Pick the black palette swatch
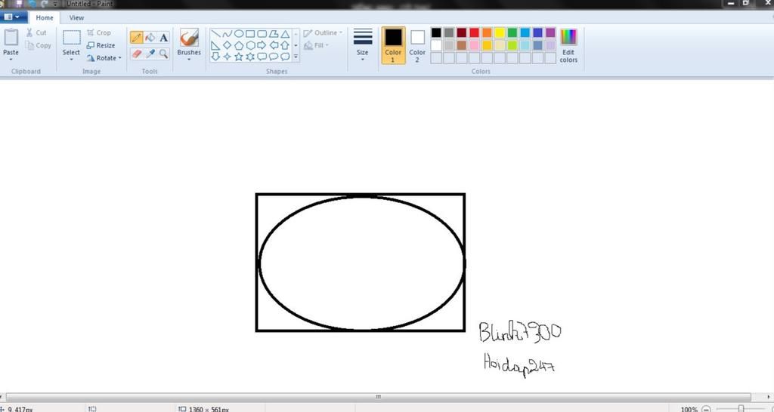The width and height of the screenshot is (774, 412). [x=436, y=32]
